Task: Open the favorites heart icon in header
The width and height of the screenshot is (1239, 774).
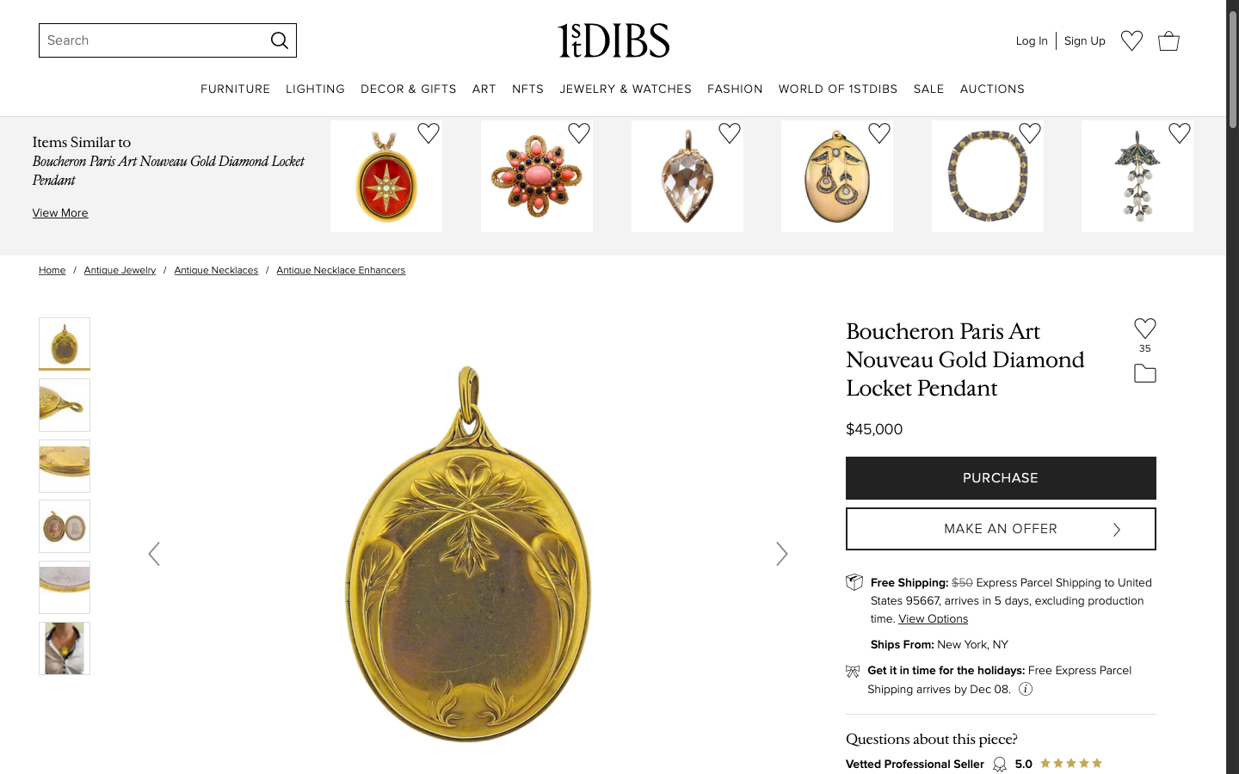Action: pos(1131,40)
